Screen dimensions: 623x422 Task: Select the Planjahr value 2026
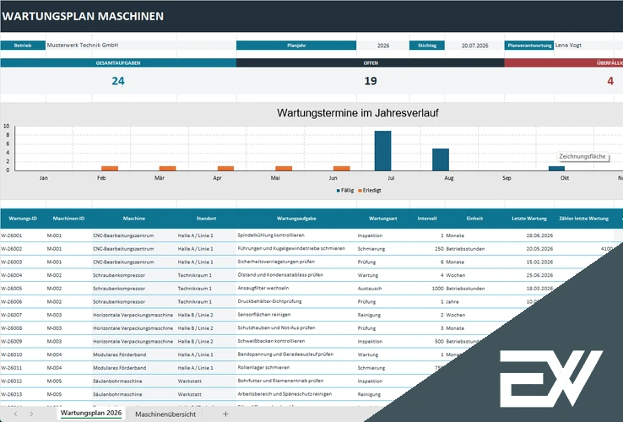click(x=383, y=46)
